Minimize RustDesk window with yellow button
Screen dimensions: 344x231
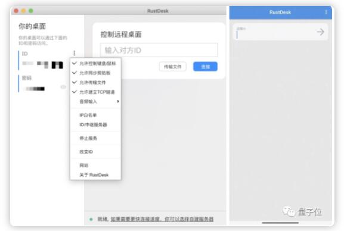pos(23,11)
